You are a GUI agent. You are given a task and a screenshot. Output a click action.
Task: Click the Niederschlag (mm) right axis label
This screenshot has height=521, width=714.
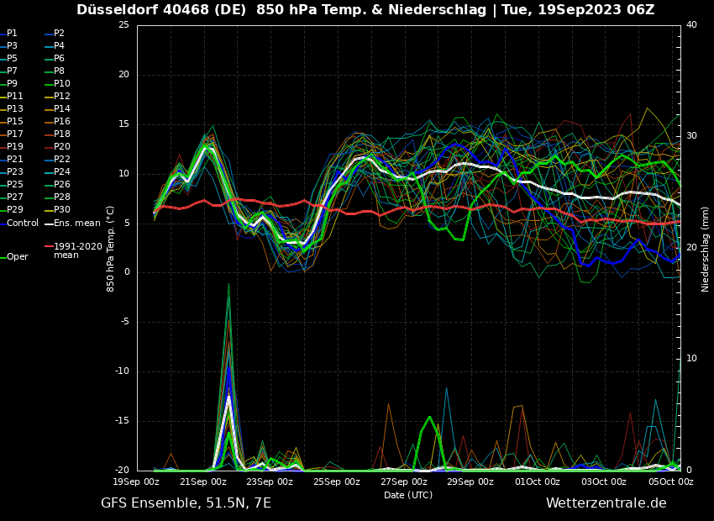tap(706, 249)
